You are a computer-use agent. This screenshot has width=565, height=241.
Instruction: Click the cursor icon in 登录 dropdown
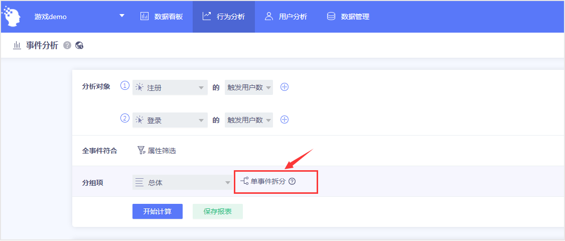[140, 120]
